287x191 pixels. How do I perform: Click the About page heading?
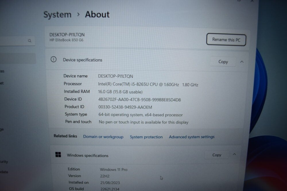click(97, 14)
